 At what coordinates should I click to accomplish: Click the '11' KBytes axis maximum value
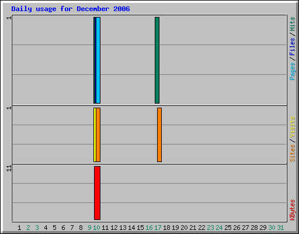(x=9, y=168)
